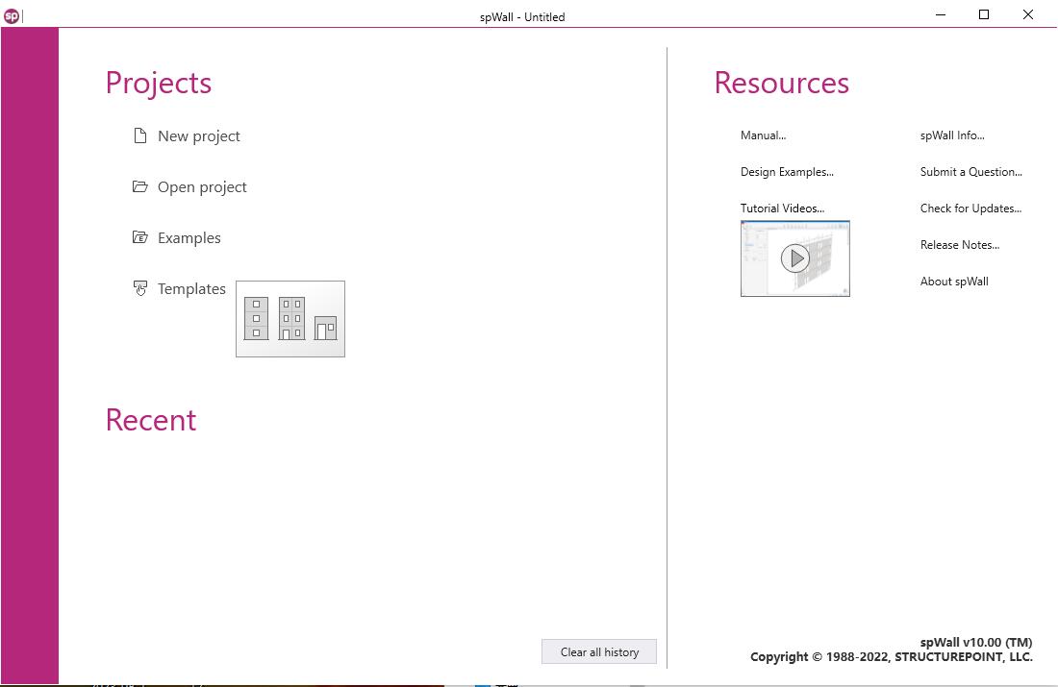Click the Examples folder icon

coord(139,236)
